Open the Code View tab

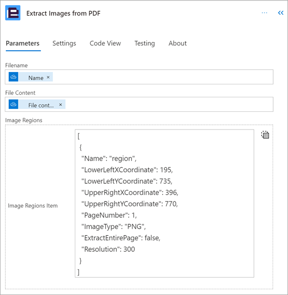click(x=105, y=43)
